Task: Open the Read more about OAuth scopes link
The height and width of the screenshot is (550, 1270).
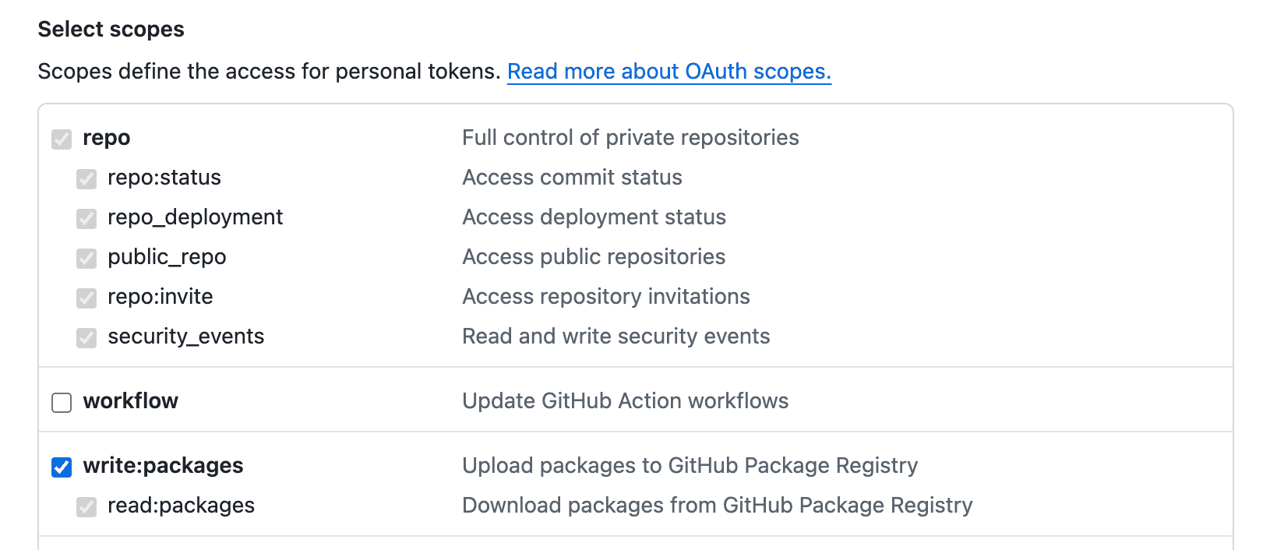Action: (x=669, y=72)
